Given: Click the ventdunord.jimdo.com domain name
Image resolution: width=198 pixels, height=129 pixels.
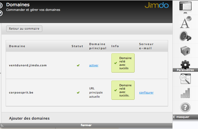Looking at the screenshot, I should pyautogui.click(x=28, y=65).
